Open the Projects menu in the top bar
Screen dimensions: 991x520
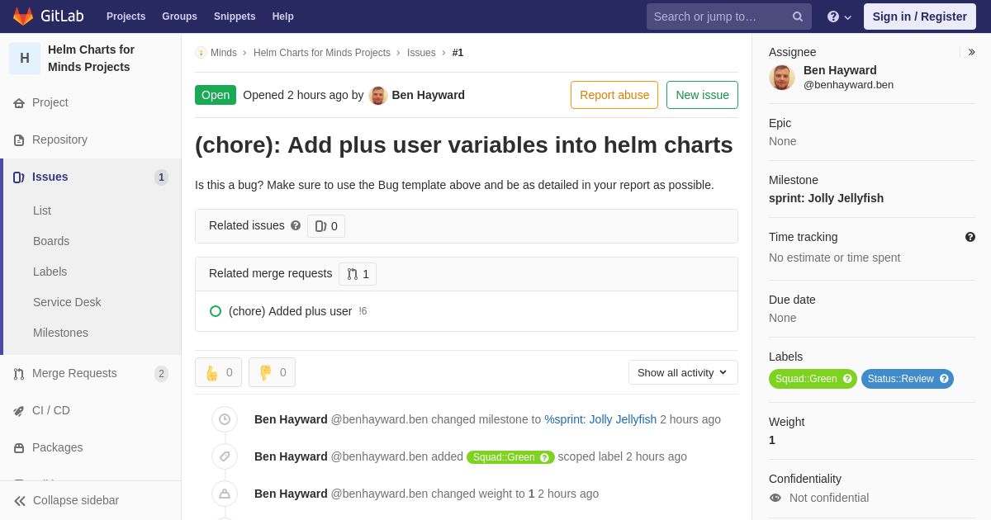click(x=126, y=17)
